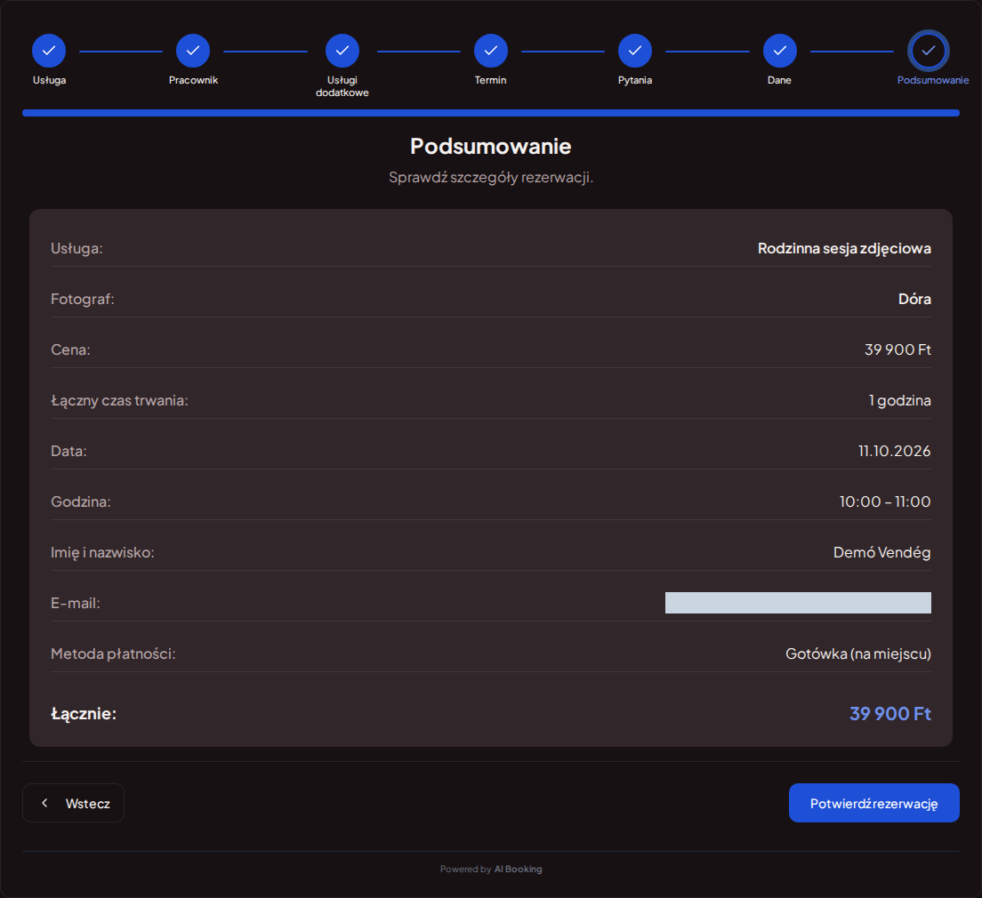Open the AI Booking footer link
The image size is (982, 898).
(518, 870)
